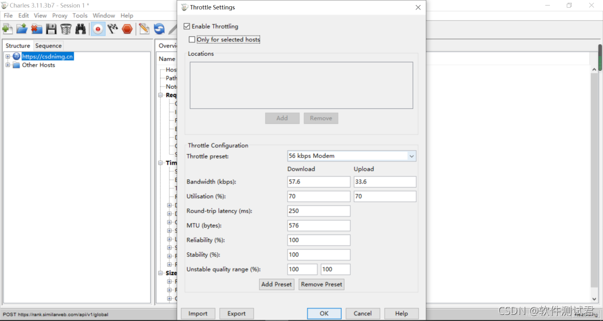
Task: Click the first Unstable quality range field
Action: [302, 270]
